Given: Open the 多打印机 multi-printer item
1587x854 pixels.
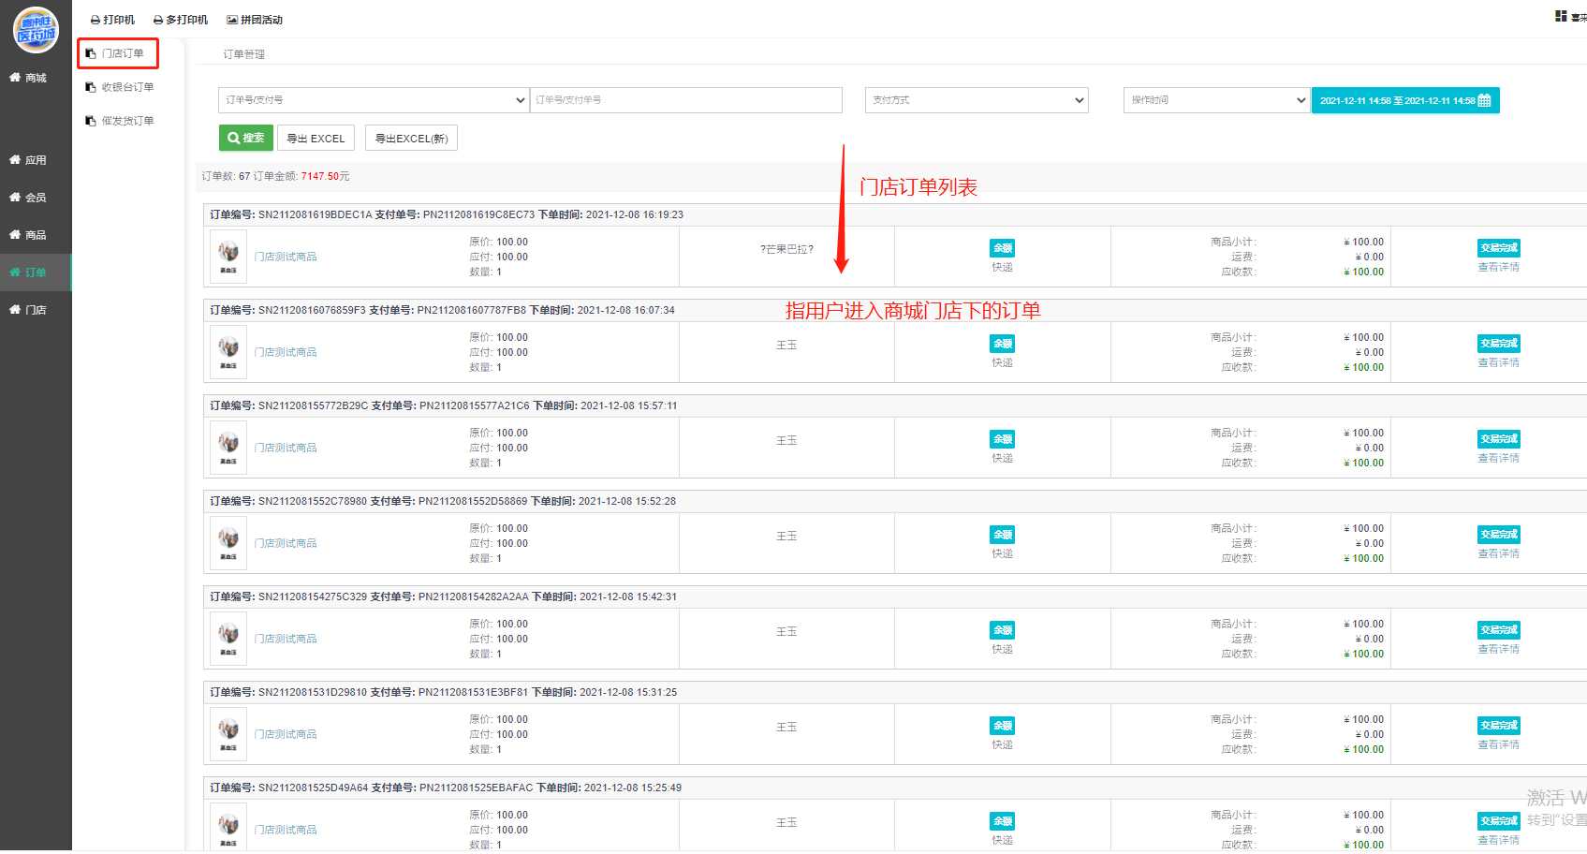Looking at the screenshot, I should tap(181, 20).
